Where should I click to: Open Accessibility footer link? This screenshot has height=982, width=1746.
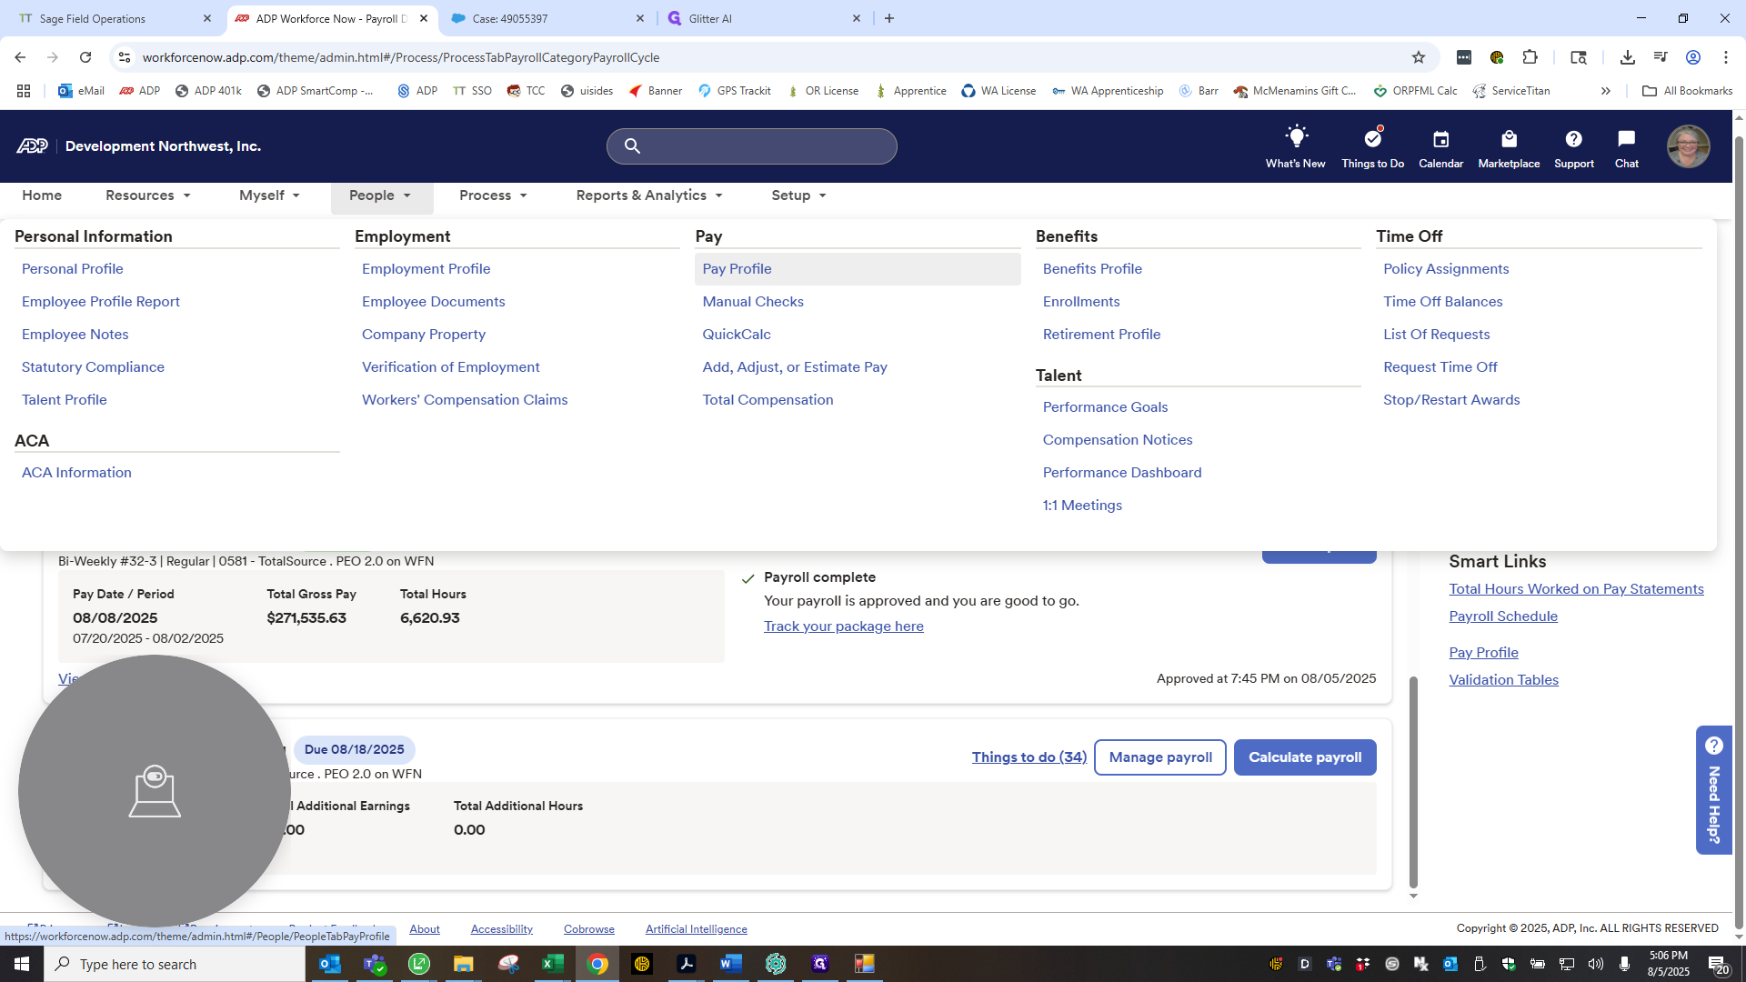pos(501,929)
